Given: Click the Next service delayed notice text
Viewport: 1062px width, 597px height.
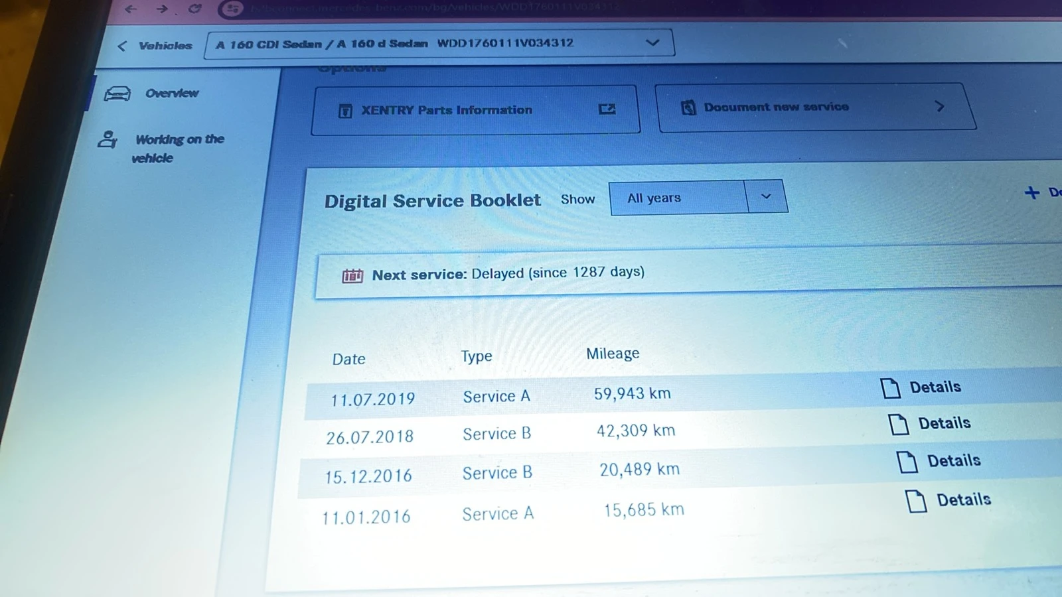Looking at the screenshot, I should (508, 273).
